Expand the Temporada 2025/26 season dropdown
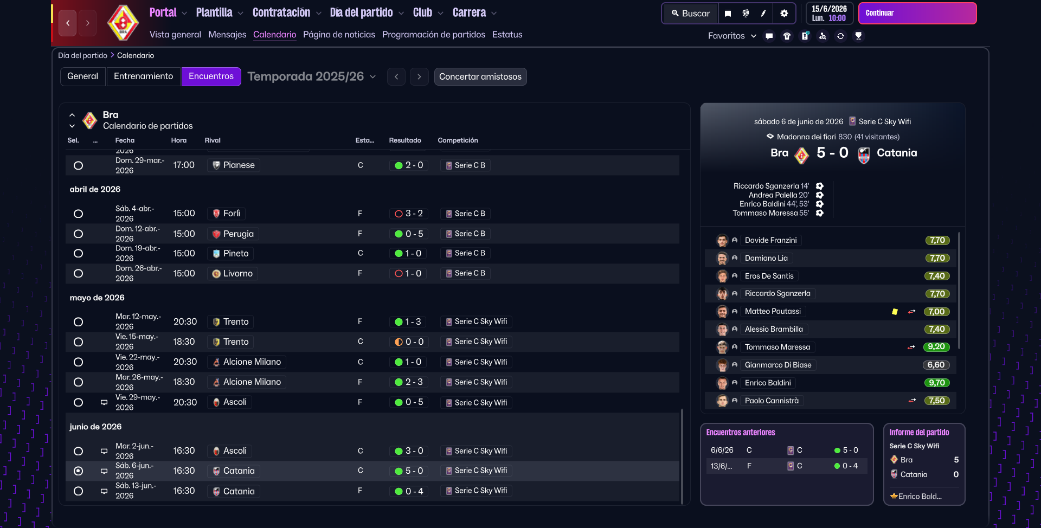 (x=372, y=77)
